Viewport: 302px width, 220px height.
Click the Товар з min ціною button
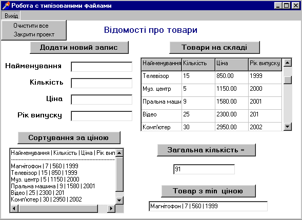[208, 191]
